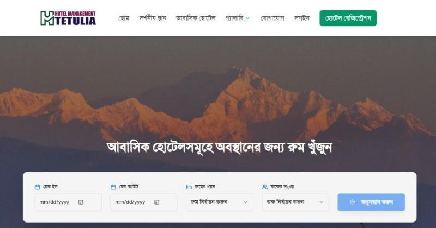Image resolution: width=436 pixels, height=228 pixels.
Task: Open the যোগাযোগ contact page link
Action: point(272,18)
